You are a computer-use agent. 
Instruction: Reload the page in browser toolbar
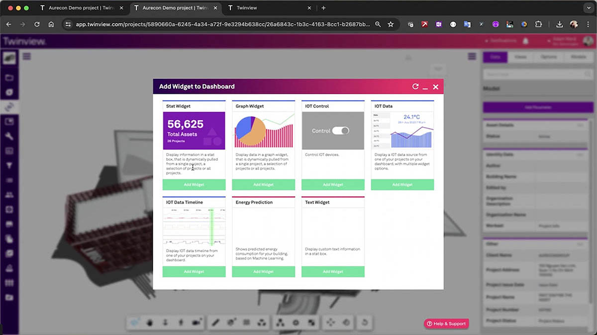(x=37, y=24)
